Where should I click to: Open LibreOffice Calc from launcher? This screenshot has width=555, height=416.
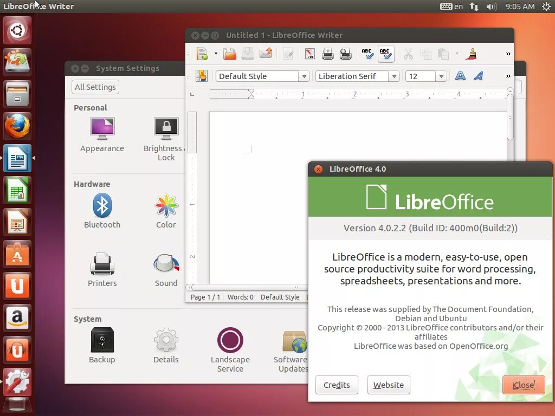click(17, 190)
